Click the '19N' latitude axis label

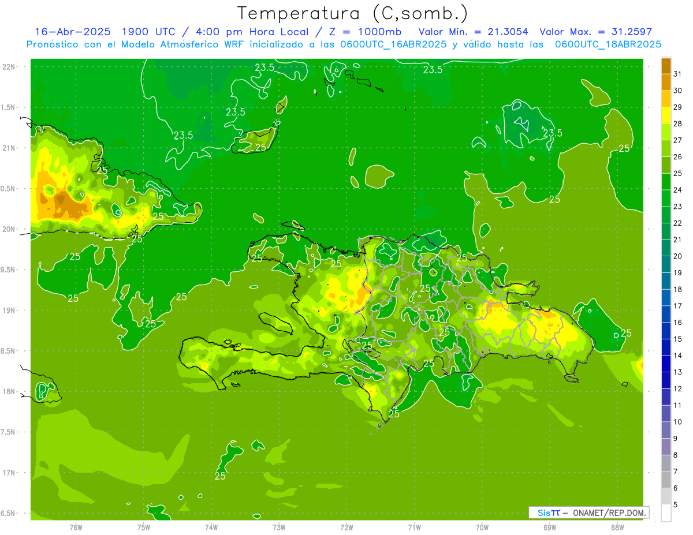click(x=9, y=310)
